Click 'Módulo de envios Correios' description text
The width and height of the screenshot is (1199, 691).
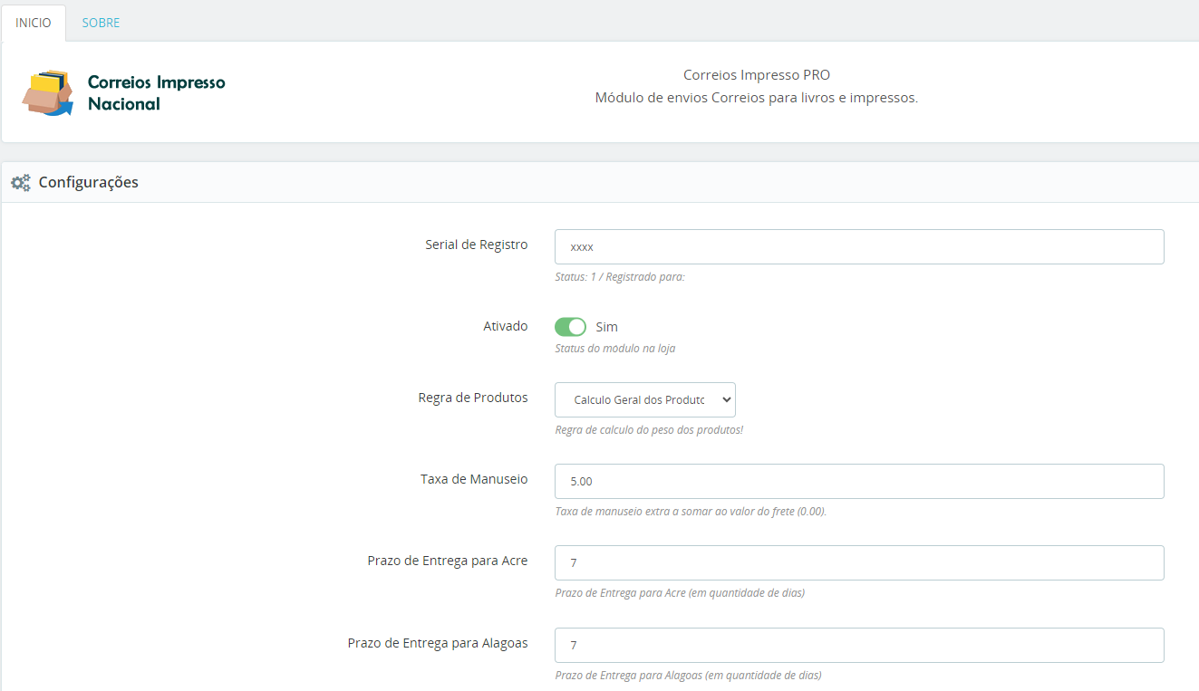(x=757, y=98)
